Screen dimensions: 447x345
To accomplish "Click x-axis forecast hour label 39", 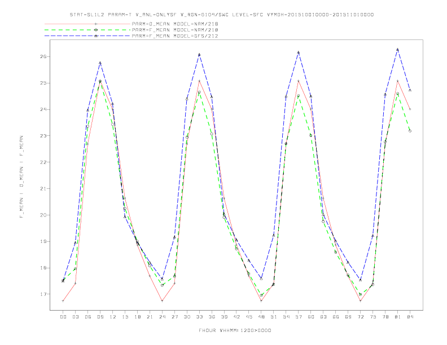I will coord(224,317).
